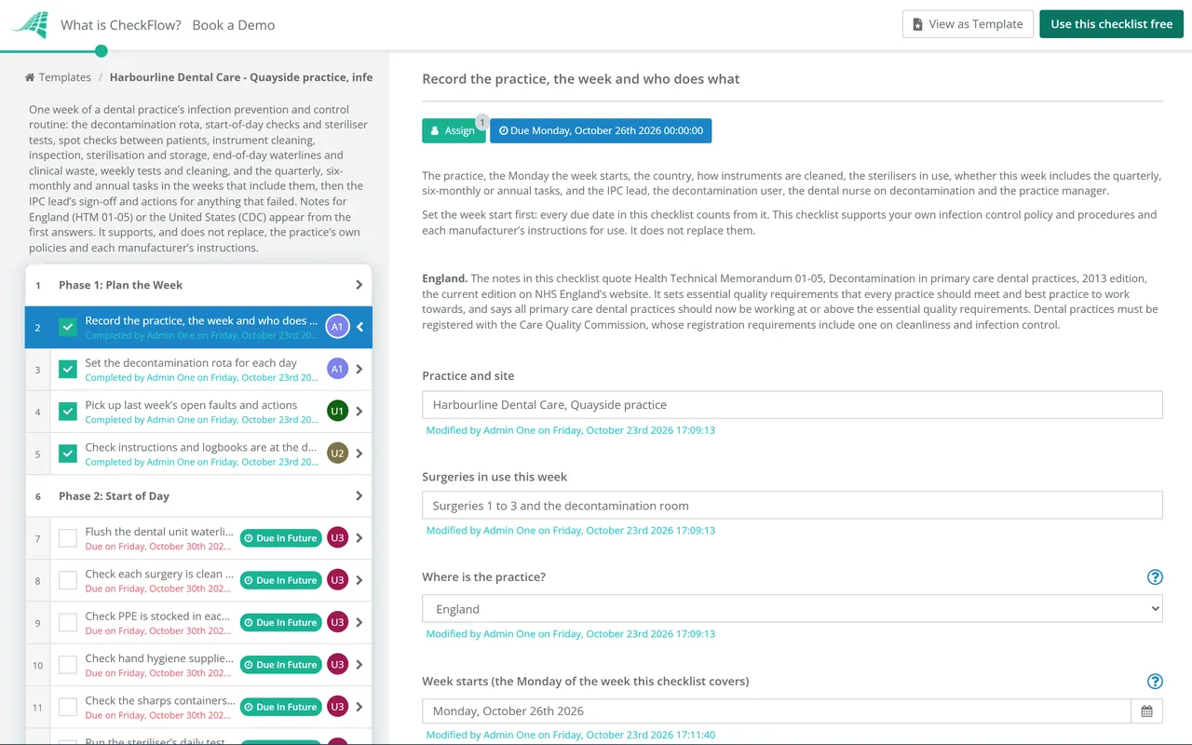1192x745 pixels.
Task: Click the U2 avatar on Check instructions and logbooks
Action: pyautogui.click(x=337, y=454)
